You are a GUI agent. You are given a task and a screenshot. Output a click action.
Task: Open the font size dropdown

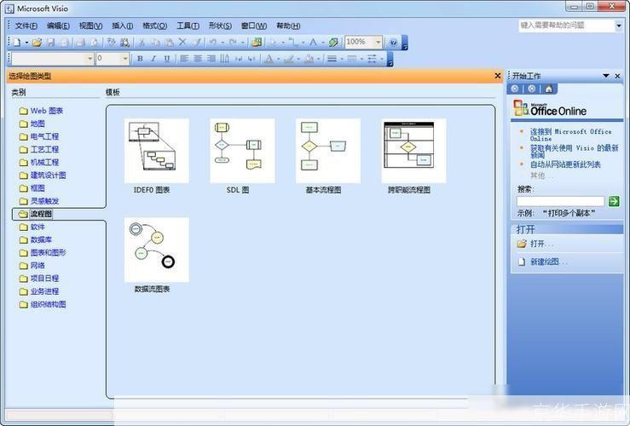pyautogui.click(x=125, y=59)
